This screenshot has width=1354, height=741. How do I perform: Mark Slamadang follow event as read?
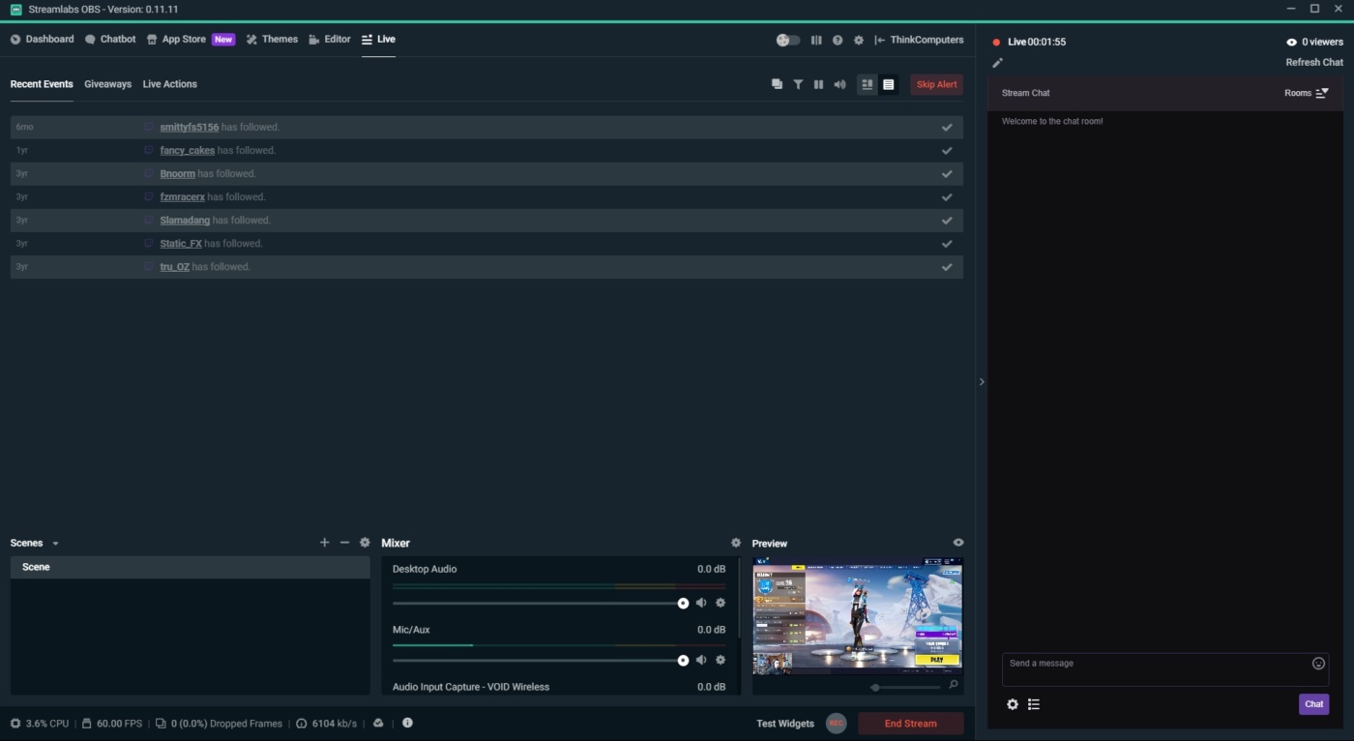pos(947,220)
